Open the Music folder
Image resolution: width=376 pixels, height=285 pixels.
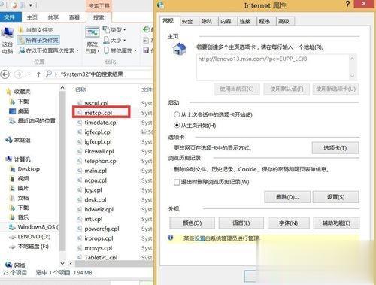pyautogui.click(x=20, y=217)
